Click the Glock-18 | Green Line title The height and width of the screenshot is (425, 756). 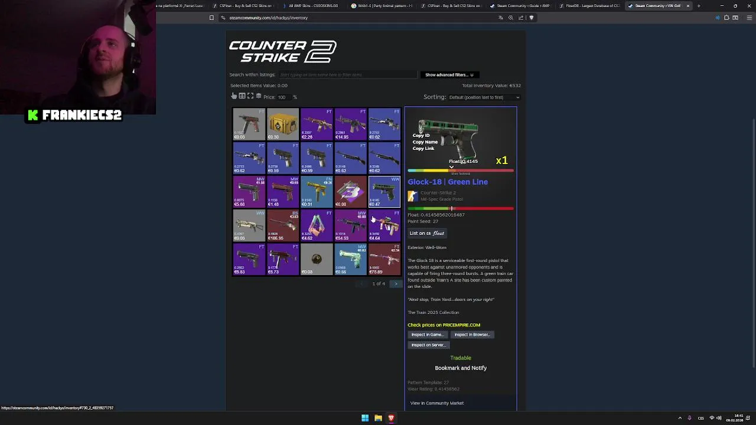click(x=448, y=182)
